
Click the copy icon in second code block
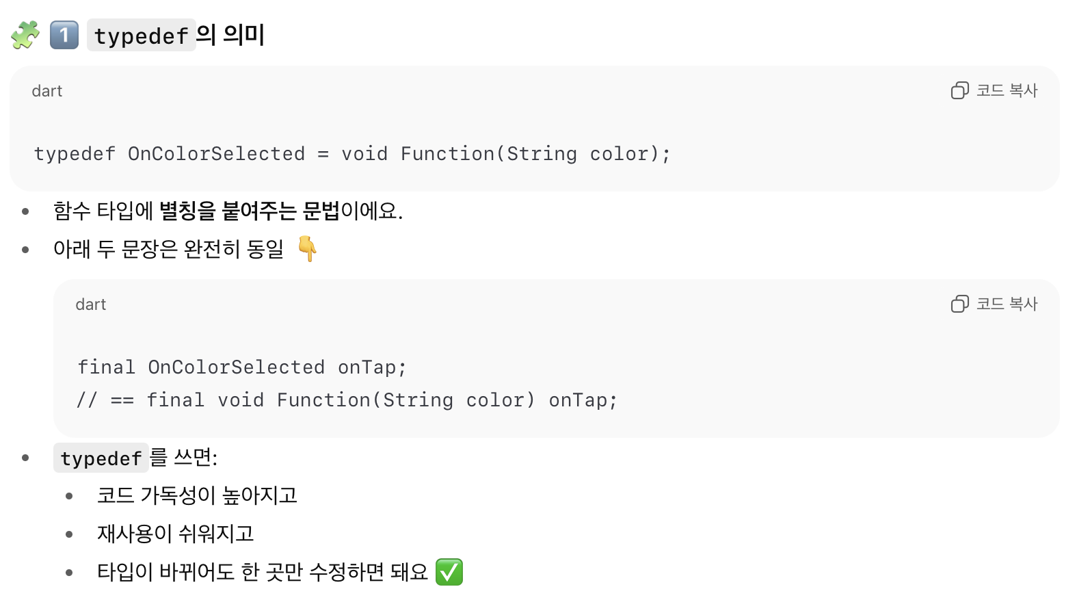pyautogui.click(x=959, y=304)
